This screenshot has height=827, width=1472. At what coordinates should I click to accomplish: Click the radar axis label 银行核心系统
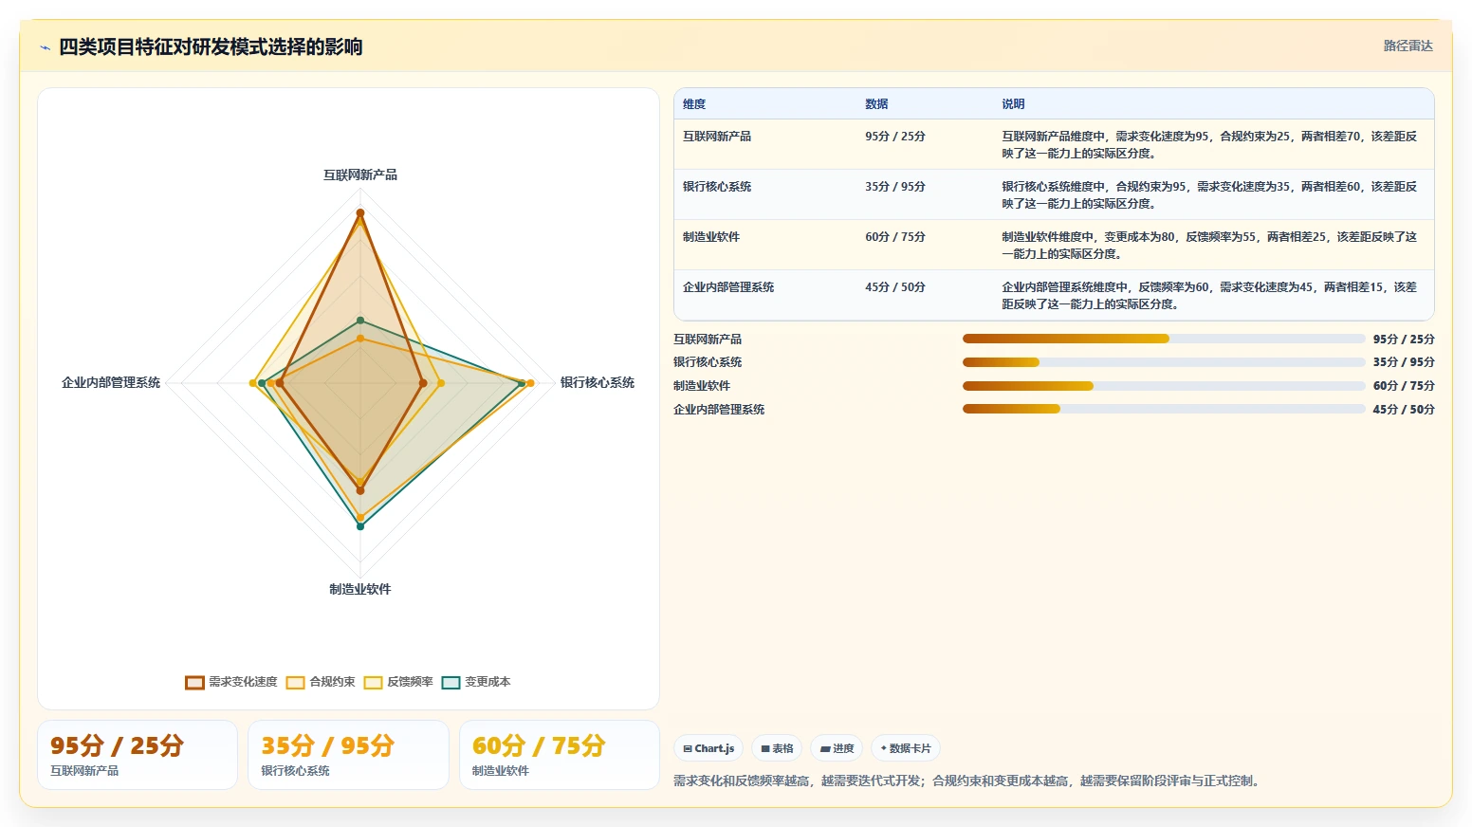point(598,383)
